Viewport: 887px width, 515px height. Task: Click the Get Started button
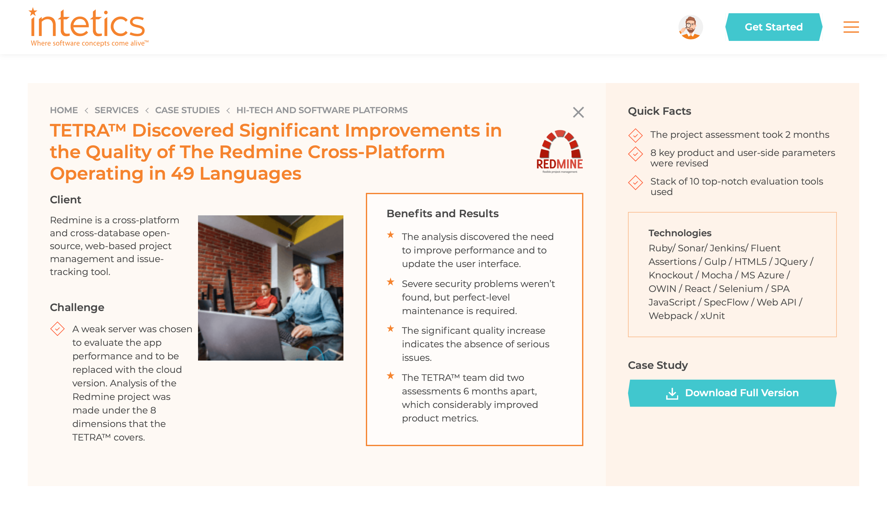tap(774, 27)
